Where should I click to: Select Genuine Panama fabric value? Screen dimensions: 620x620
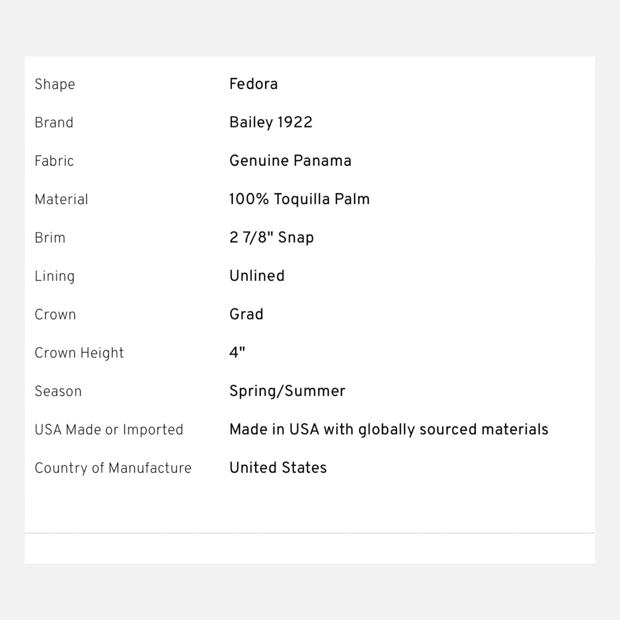290,161
